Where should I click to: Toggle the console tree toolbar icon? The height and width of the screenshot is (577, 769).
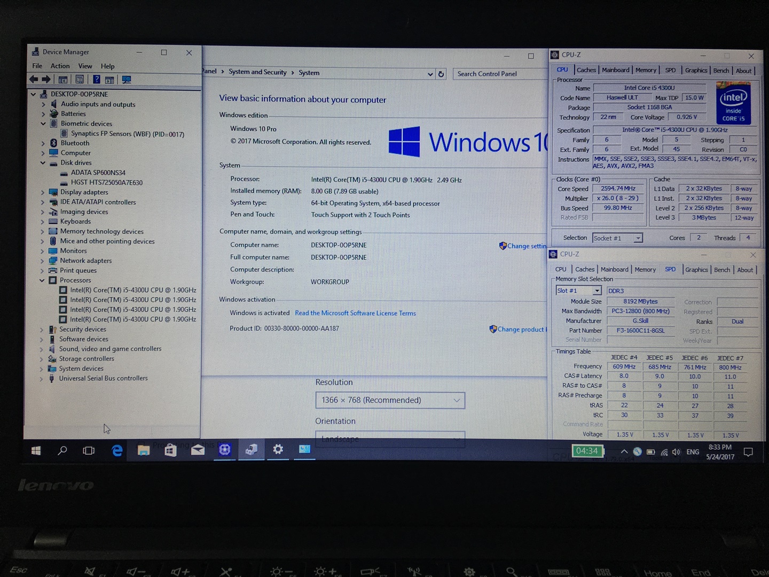click(63, 80)
